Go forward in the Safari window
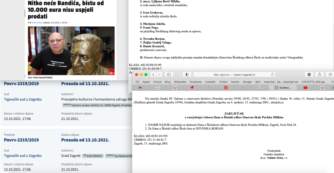 point(159,75)
